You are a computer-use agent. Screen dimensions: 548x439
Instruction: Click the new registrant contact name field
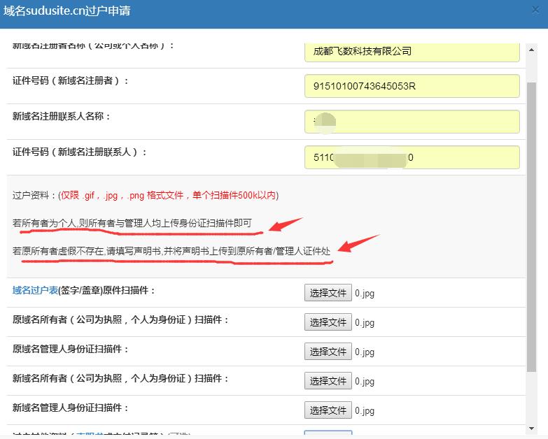(412, 122)
